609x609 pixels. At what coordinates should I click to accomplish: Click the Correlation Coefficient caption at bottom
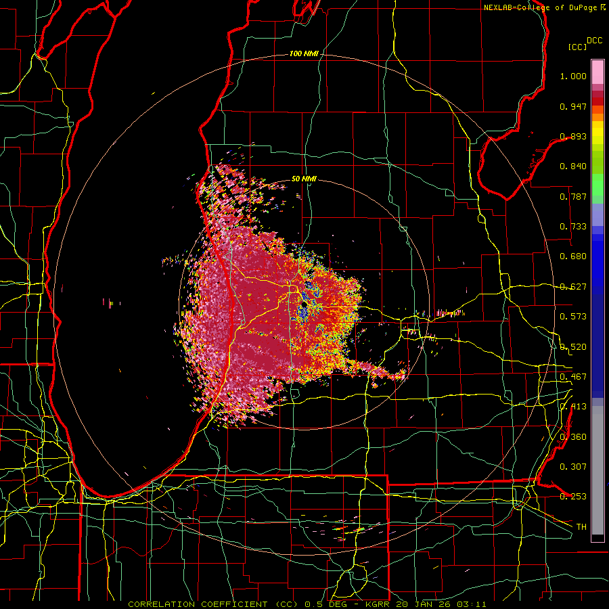coord(307,604)
